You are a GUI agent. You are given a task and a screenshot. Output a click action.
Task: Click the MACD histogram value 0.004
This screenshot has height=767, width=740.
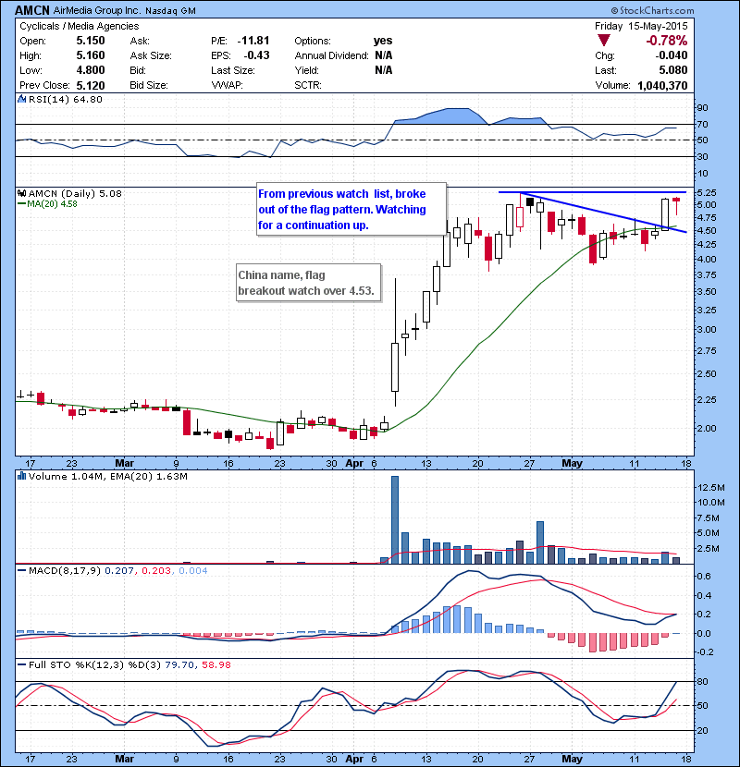pyautogui.click(x=193, y=570)
